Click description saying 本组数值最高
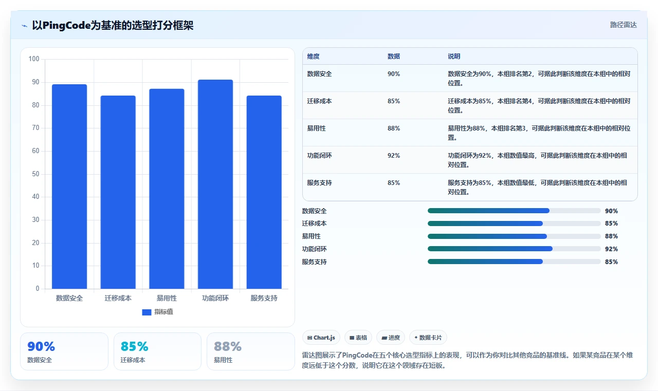This screenshot has height=391, width=658. [x=537, y=160]
